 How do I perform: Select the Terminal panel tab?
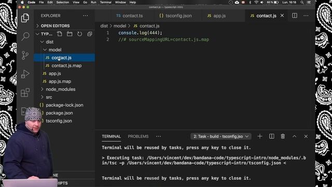coord(111,136)
